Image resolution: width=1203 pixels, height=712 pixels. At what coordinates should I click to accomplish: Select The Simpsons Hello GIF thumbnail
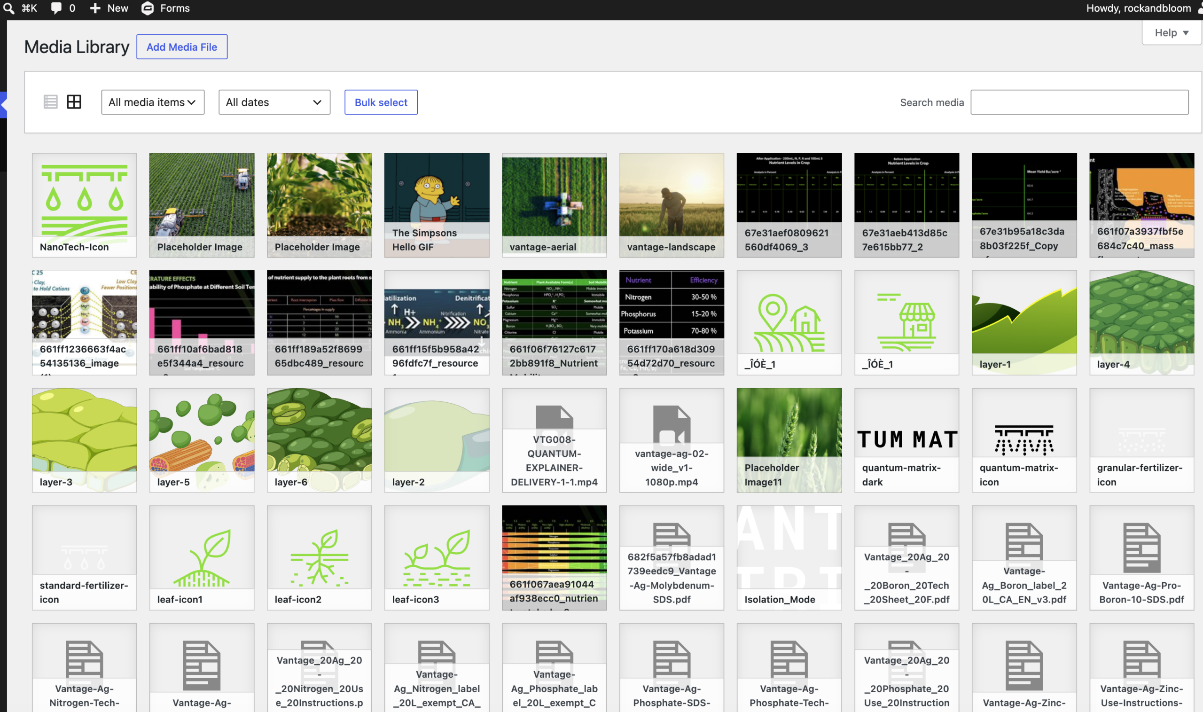pos(437,205)
